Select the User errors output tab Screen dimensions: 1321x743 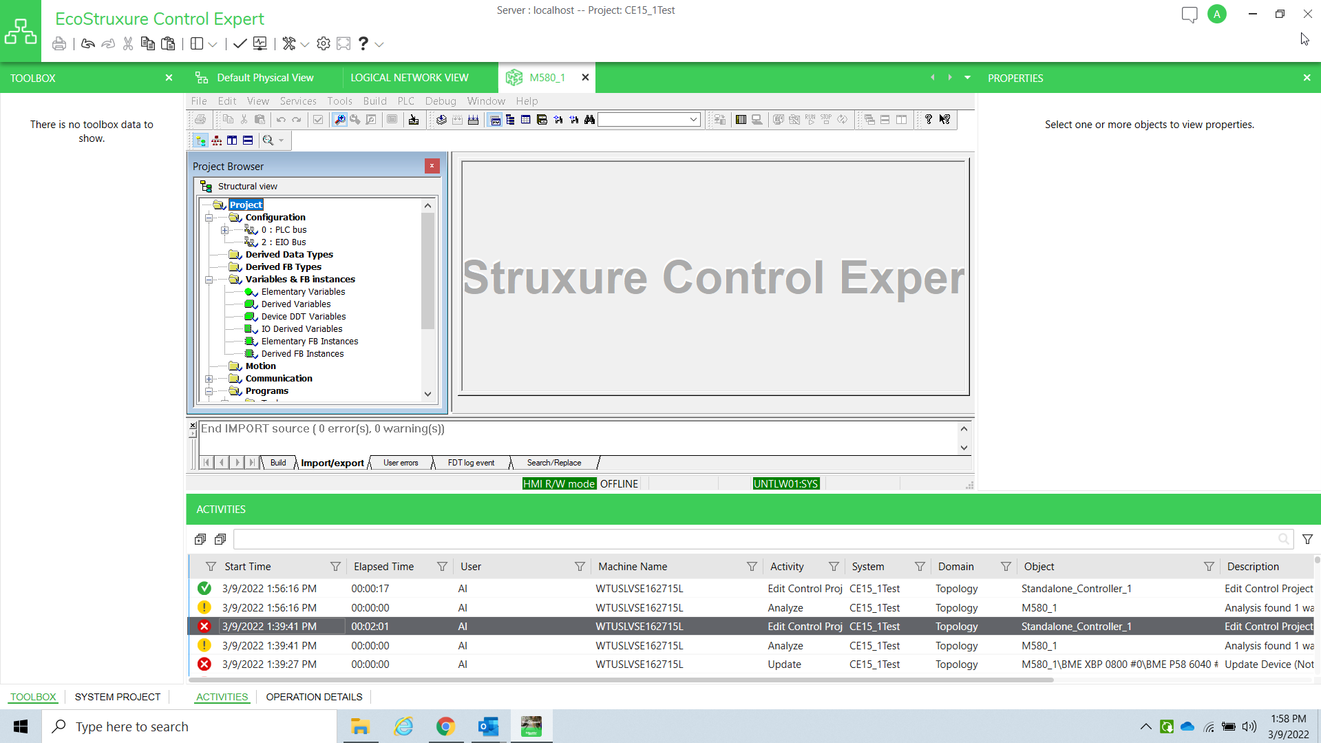401,463
